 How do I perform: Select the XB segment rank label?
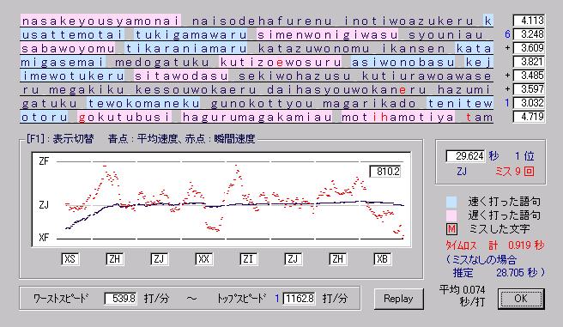[382, 259]
